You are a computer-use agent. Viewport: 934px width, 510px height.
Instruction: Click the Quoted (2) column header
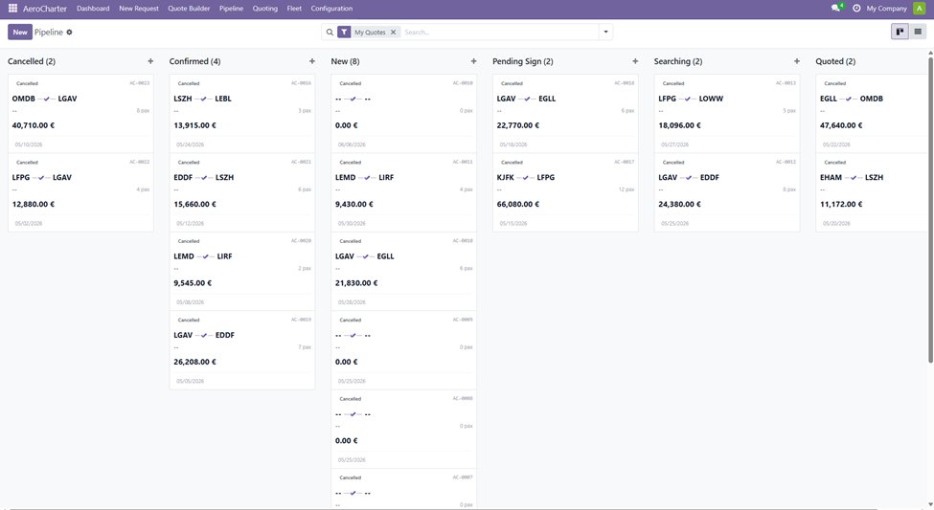[835, 61]
